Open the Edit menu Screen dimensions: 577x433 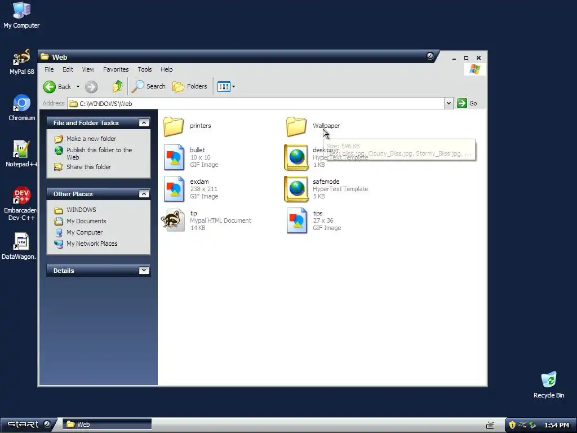(x=68, y=69)
